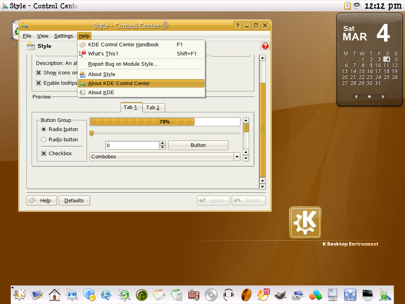This screenshot has height=304, width=405.
Task: Toggle the Show icons on checkbox
Action: pos(38,73)
